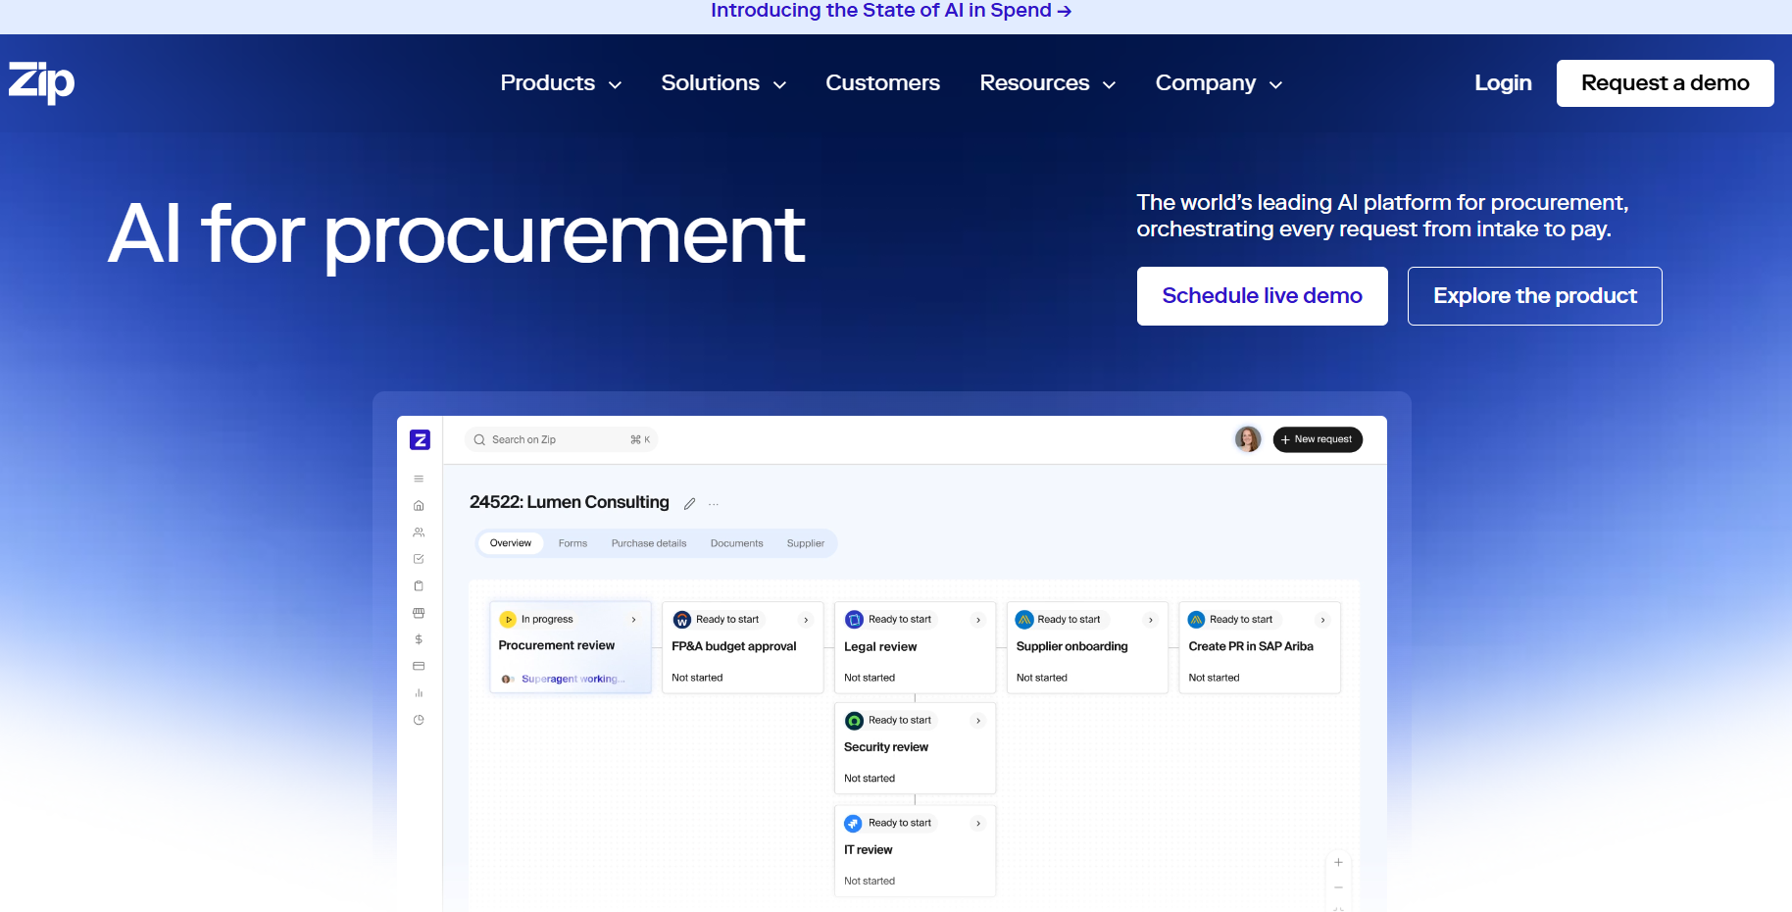This screenshot has width=1792, height=912.
Task: Open the dollar sign icon in the sidebar
Action: tap(419, 639)
